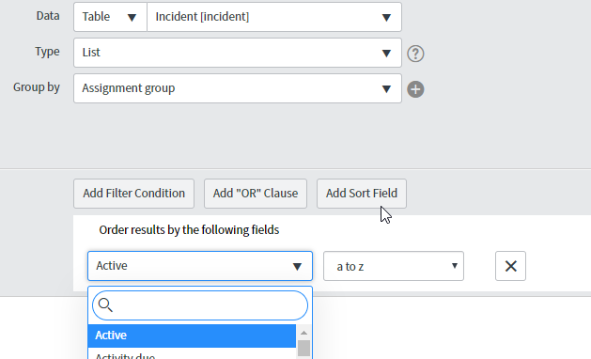Expand the List type dropdown
This screenshot has height=359, width=591.
point(238,53)
